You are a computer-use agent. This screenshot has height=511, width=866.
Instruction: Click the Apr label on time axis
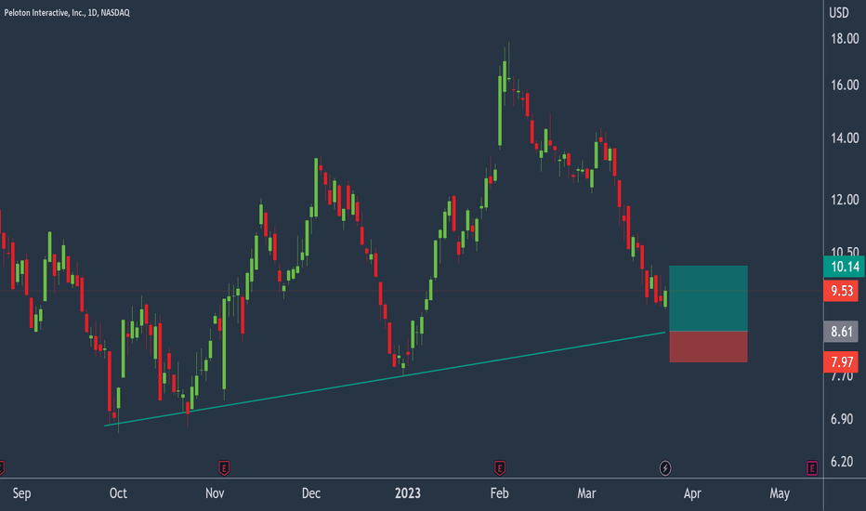pyautogui.click(x=692, y=493)
